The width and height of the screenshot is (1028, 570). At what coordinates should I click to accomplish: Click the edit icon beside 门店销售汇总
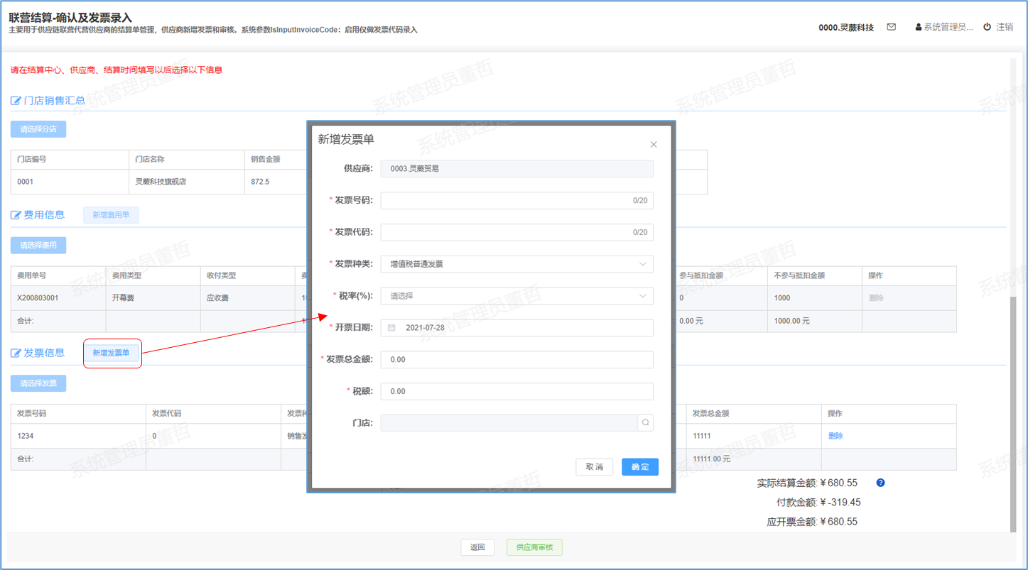[15, 101]
